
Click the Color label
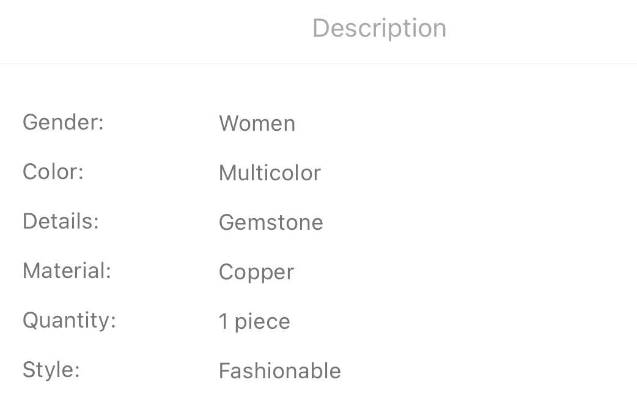click(x=53, y=172)
